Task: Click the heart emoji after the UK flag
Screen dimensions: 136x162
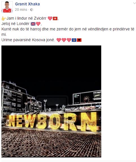Action: 38,24
